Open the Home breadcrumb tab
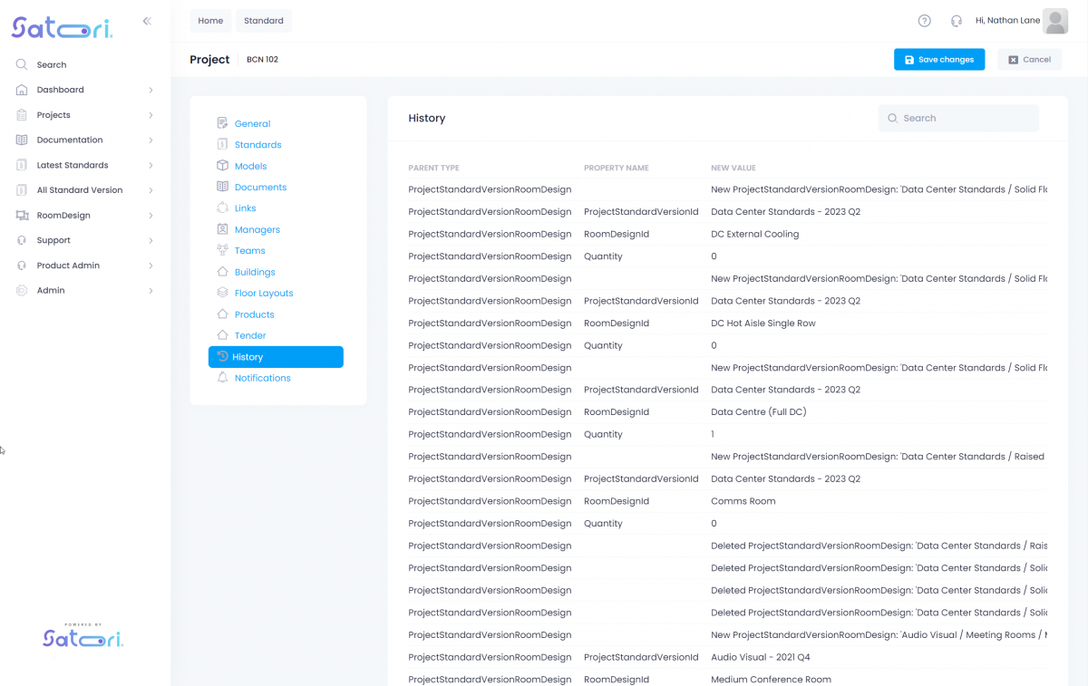The image size is (1088, 686). coord(210,21)
